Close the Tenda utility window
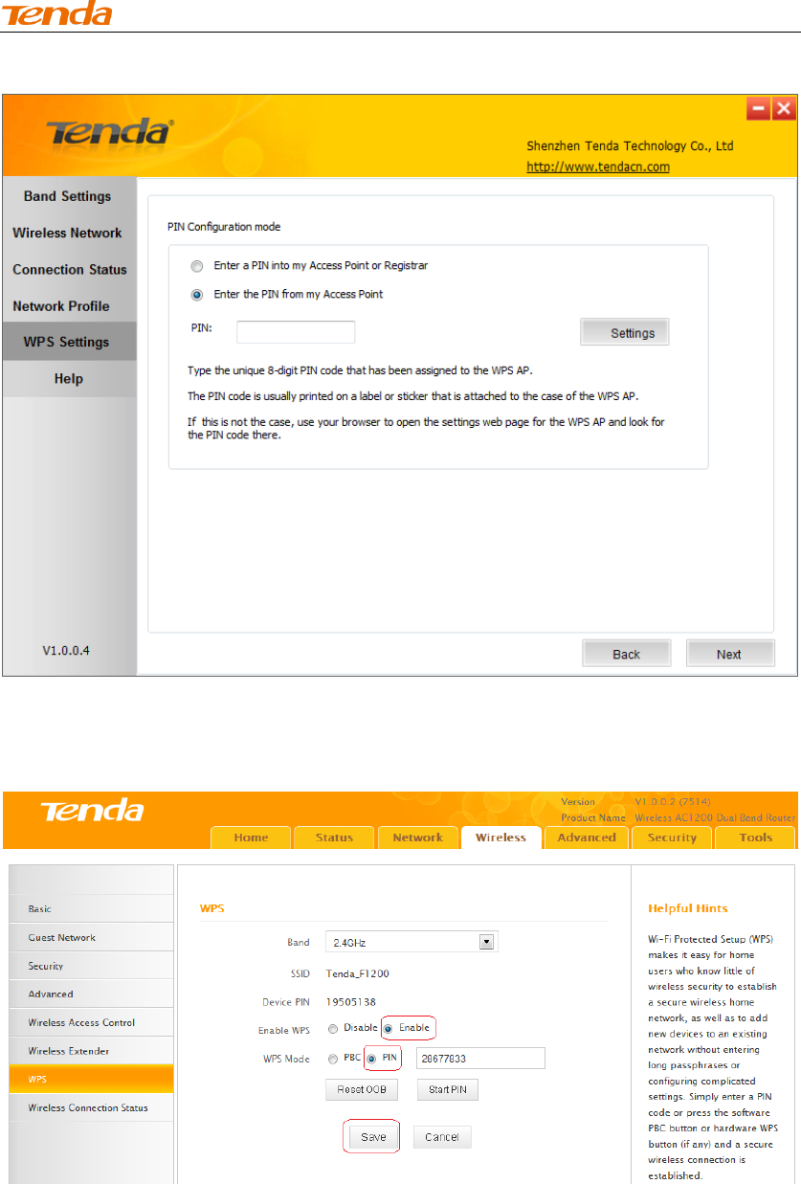Viewport: 801px width, 1184px height. click(785, 108)
